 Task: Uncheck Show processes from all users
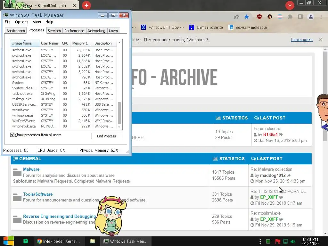(12, 135)
